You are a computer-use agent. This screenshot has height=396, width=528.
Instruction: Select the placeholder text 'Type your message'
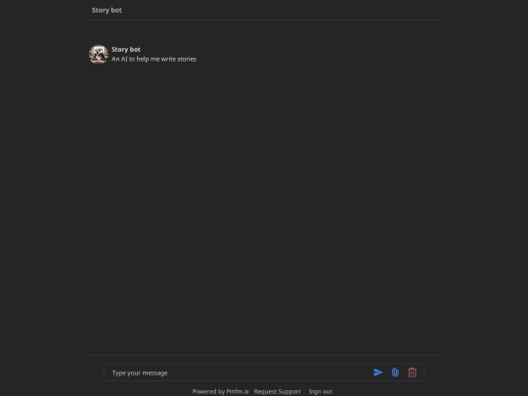point(140,373)
